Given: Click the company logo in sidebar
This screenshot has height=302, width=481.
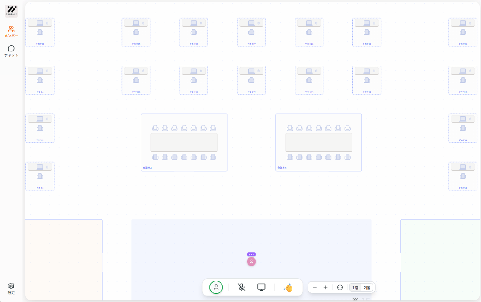Looking at the screenshot, I should 11,11.
